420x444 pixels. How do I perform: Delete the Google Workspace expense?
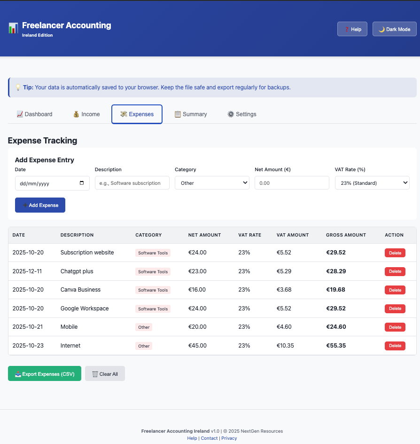point(395,309)
